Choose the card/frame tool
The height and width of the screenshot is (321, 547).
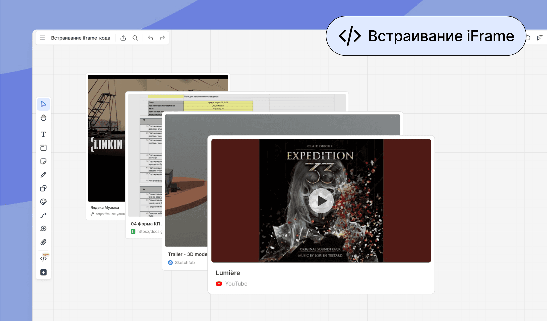(x=43, y=148)
